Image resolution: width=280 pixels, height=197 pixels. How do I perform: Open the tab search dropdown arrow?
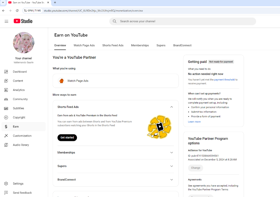pyautogui.click(x=3, y=2)
